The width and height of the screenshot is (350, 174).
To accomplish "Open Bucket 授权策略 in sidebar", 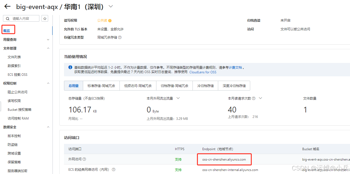I will pyautogui.click(x=19, y=110).
